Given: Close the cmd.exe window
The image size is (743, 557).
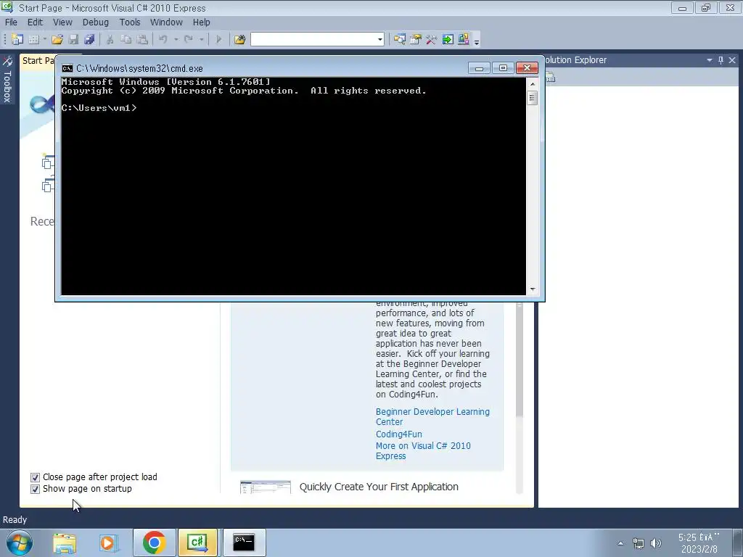Looking at the screenshot, I should pyautogui.click(x=527, y=68).
